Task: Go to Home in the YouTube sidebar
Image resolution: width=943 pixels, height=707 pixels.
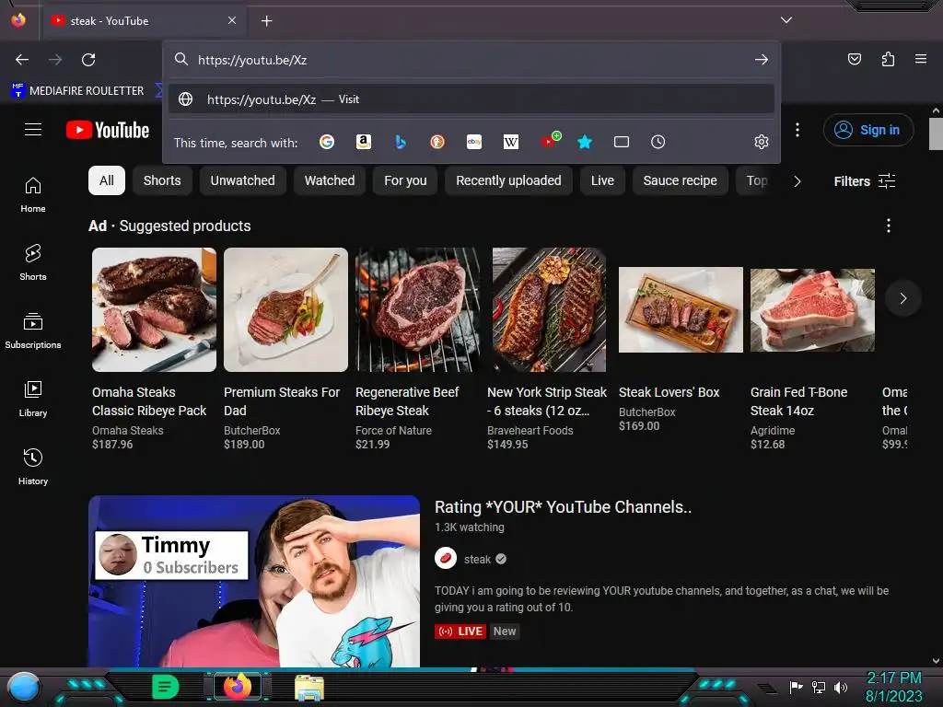Action: [x=33, y=195]
